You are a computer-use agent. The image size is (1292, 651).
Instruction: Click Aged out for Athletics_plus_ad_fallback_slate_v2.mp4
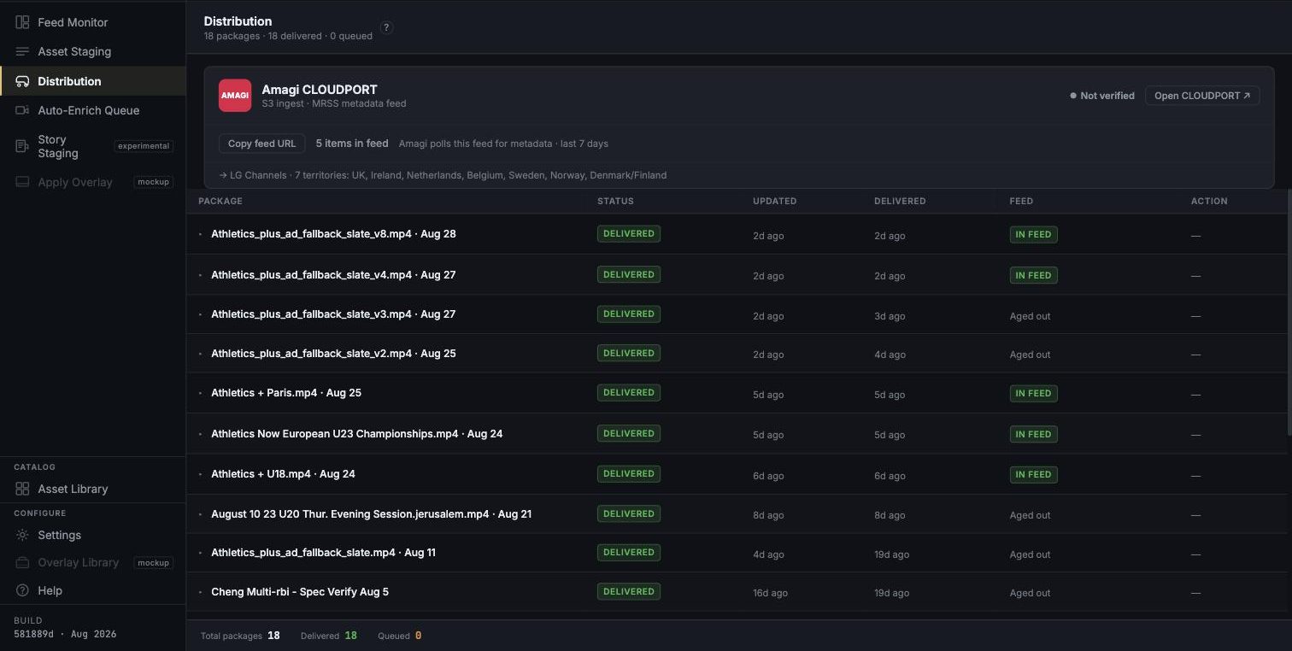(1030, 355)
